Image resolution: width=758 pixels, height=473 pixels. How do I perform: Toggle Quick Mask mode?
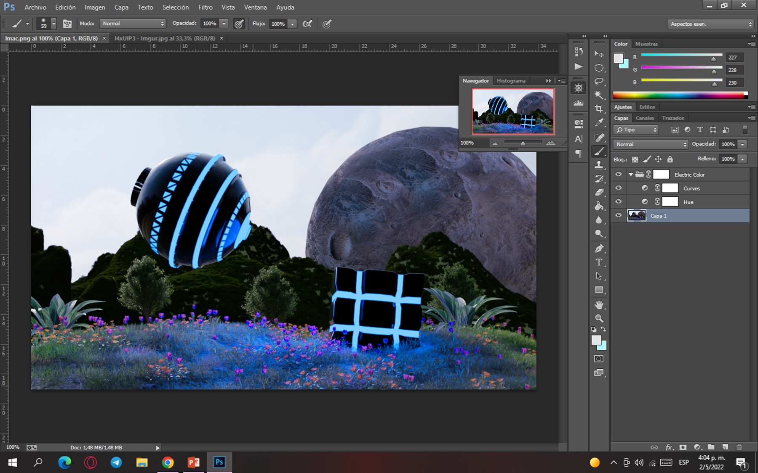(x=599, y=359)
